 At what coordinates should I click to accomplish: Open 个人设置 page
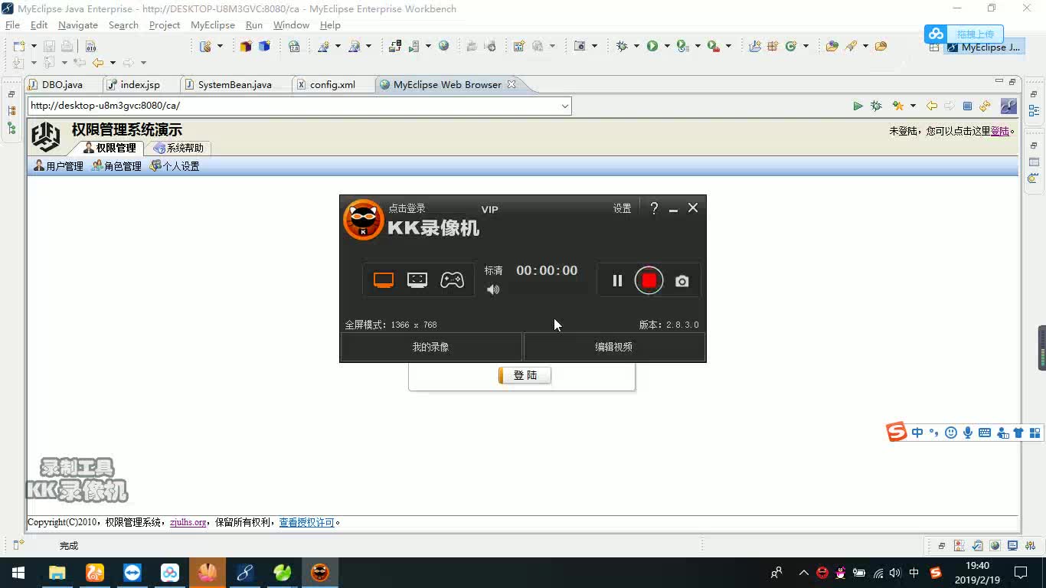point(175,166)
